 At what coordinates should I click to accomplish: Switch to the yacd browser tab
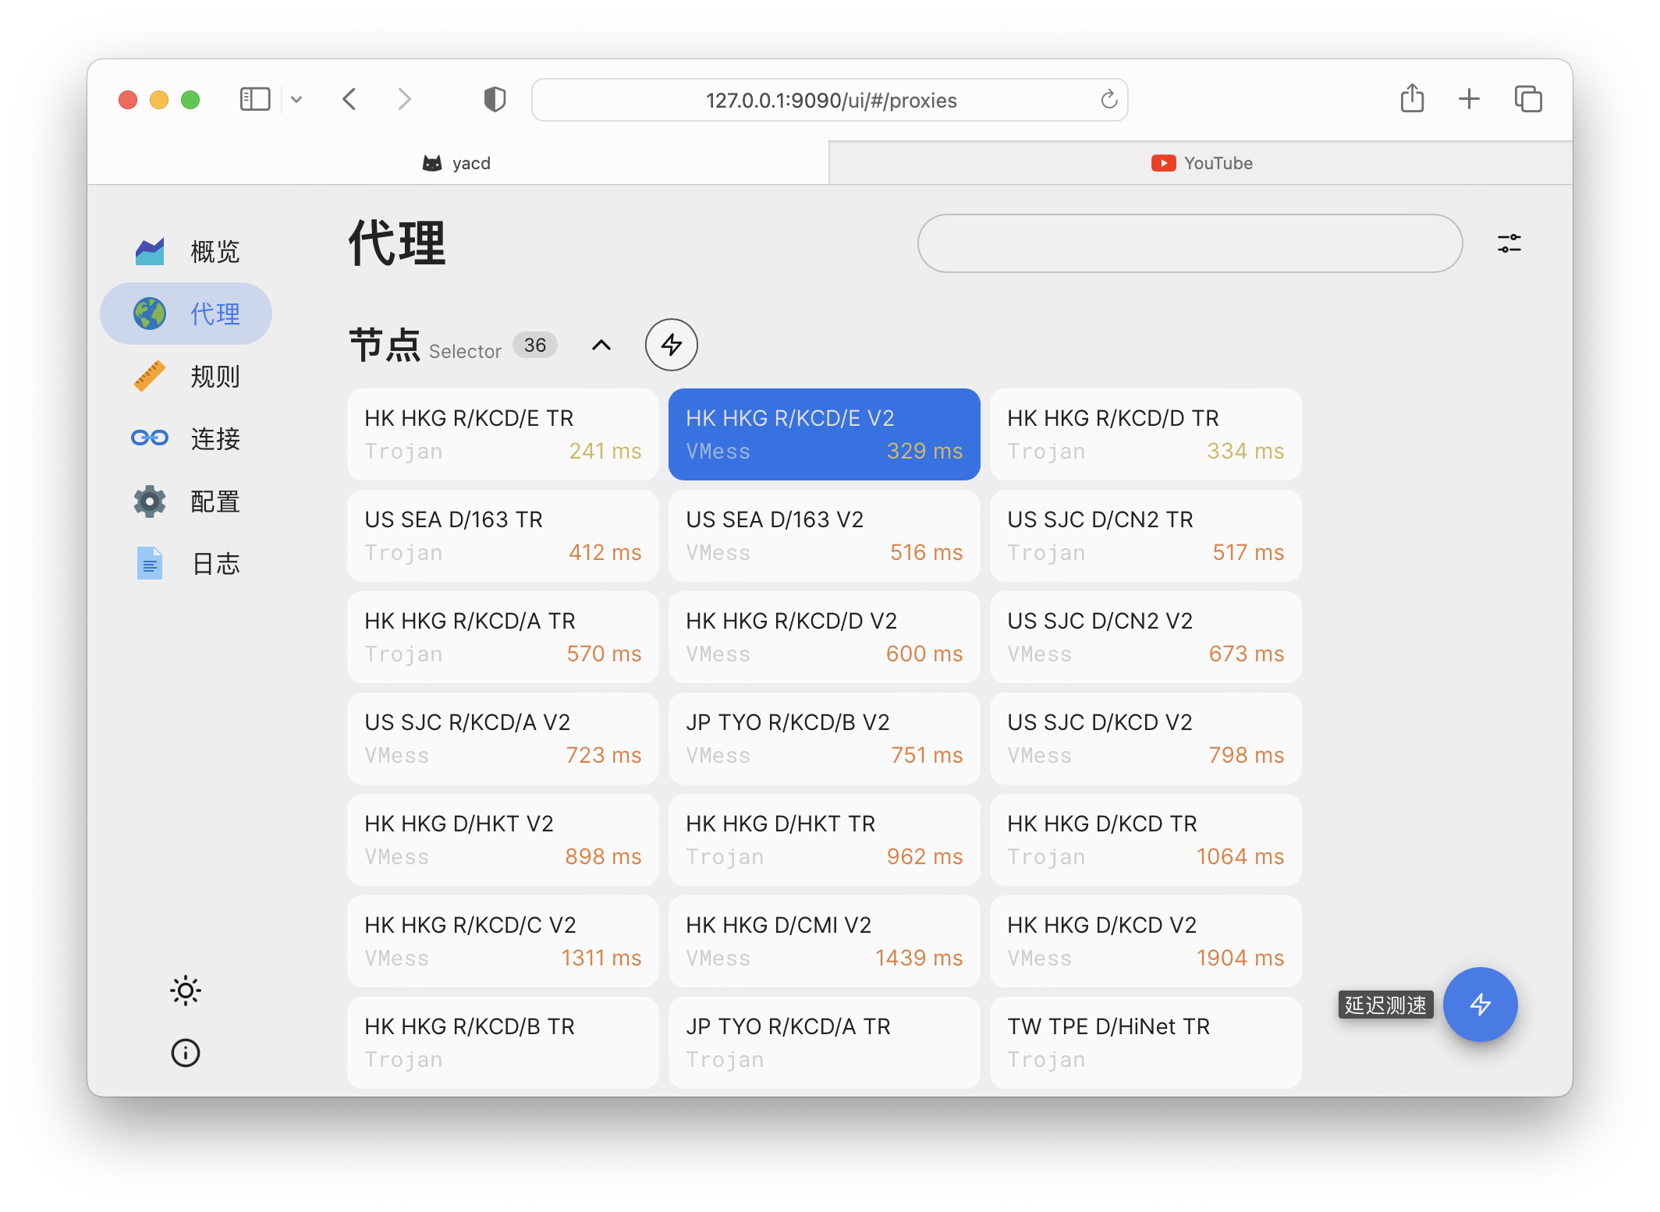tap(458, 163)
